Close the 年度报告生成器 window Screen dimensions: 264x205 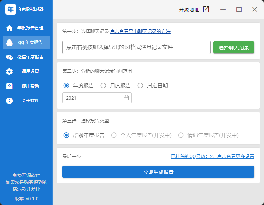(x=255, y=9)
